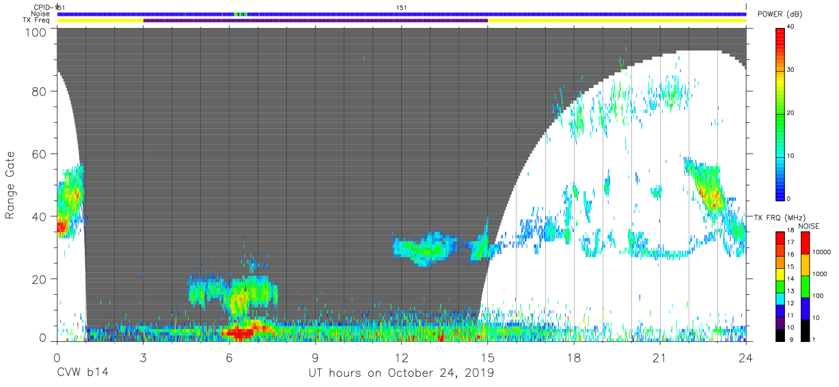Click the 'NOISE' legend title
This screenshot has width=839, height=387.
809,226
